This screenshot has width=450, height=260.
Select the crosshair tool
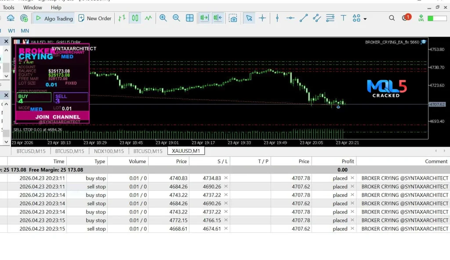(x=262, y=18)
